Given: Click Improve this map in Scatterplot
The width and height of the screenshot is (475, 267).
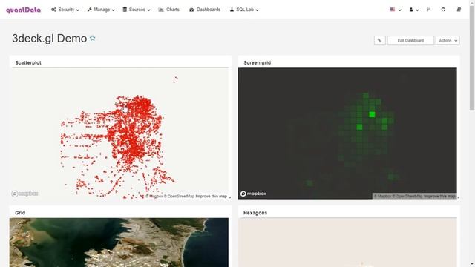Looking at the screenshot, I should (x=211, y=196).
